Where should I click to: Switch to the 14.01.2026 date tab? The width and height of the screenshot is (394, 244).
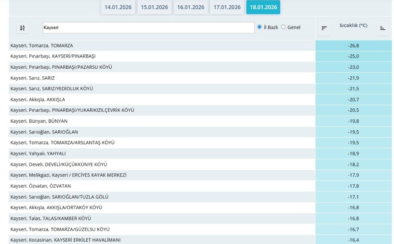coord(118,7)
